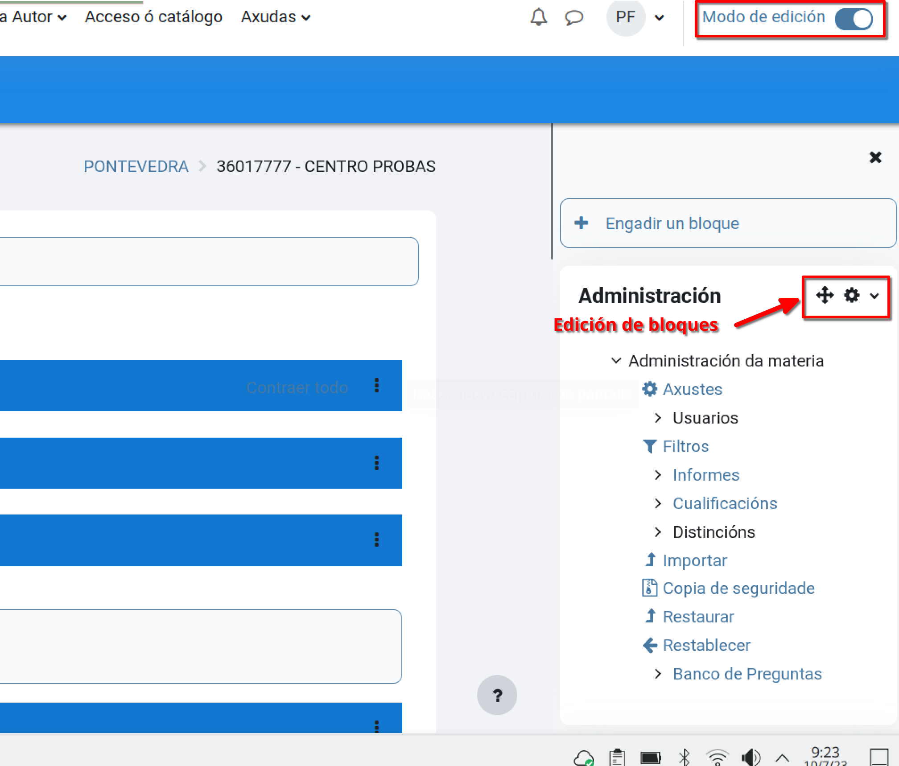Open the Filtros link
This screenshot has width=899, height=766.
click(685, 446)
